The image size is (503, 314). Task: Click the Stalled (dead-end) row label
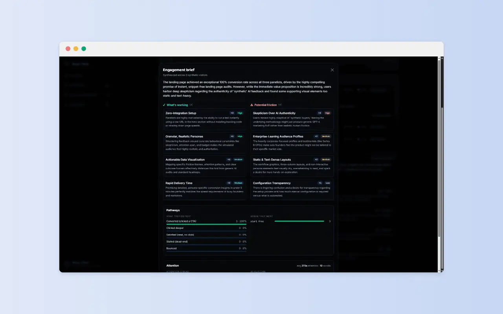point(177,241)
